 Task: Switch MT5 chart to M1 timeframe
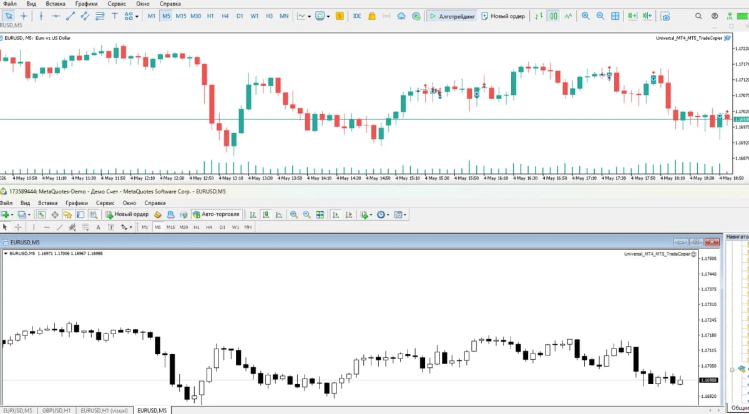[152, 16]
